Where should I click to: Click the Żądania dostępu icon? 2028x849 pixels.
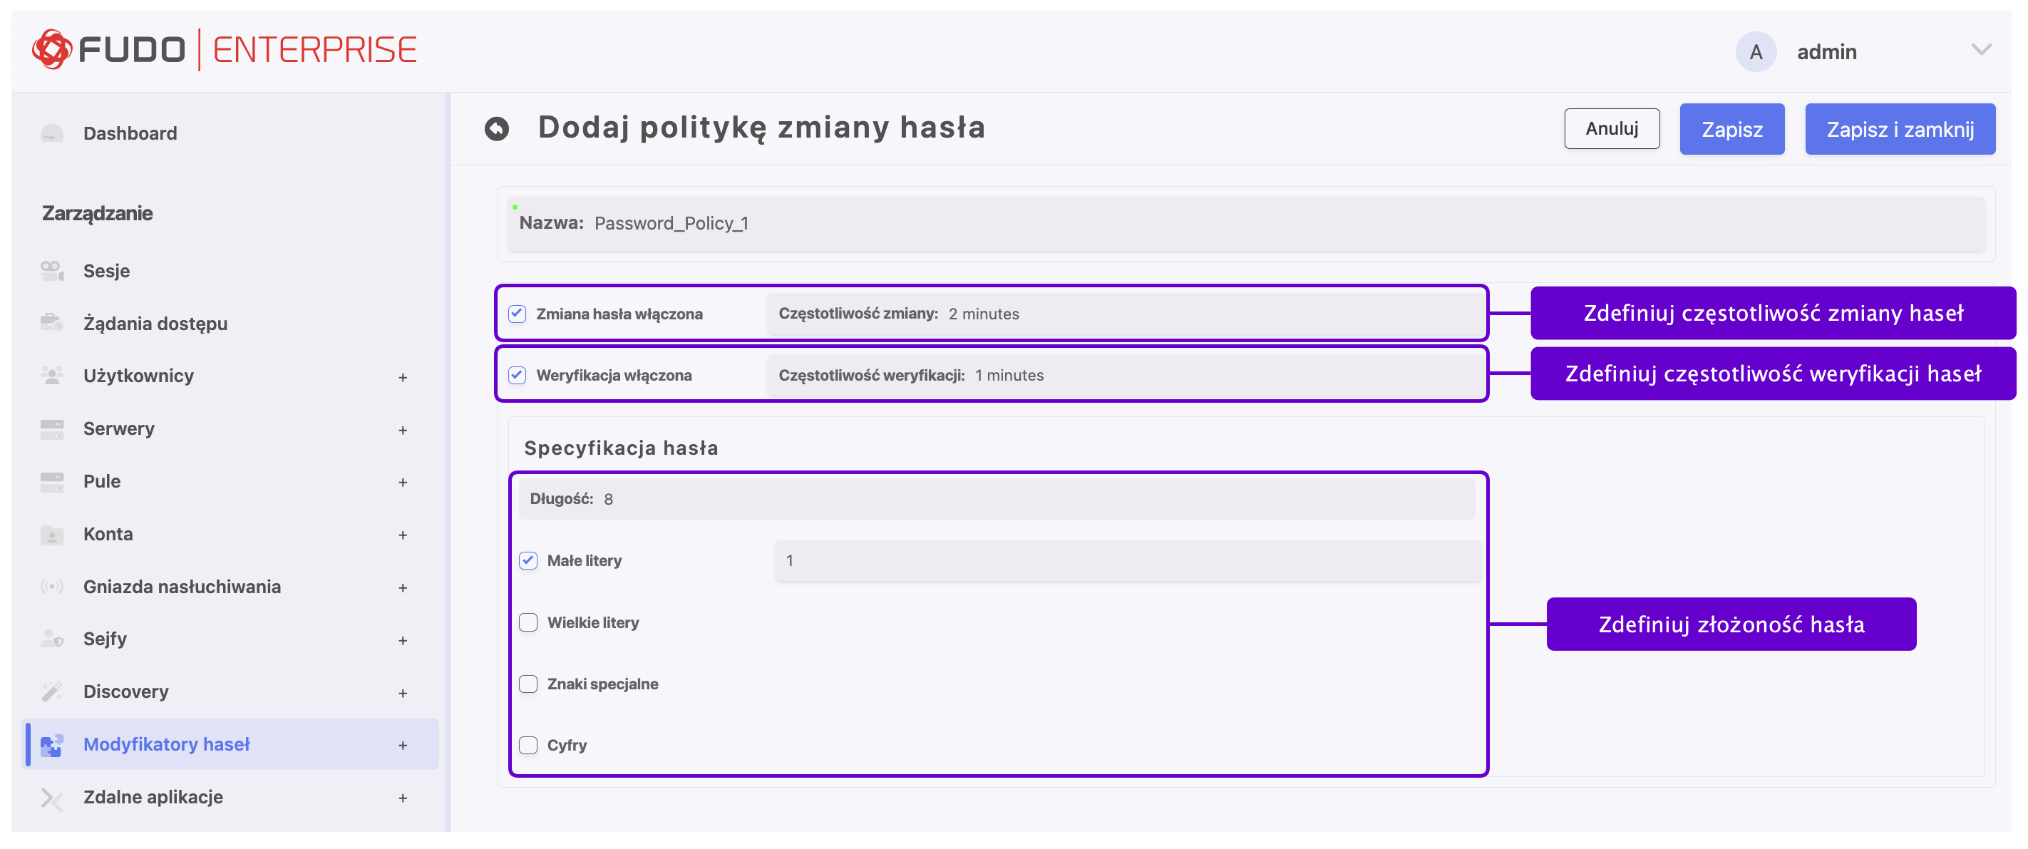[x=52, y=323]
